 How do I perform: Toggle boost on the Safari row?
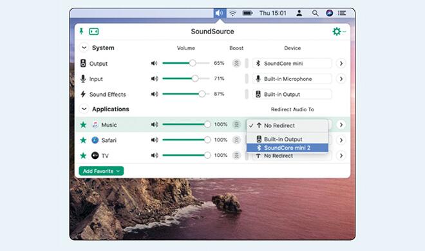point(236,140)
